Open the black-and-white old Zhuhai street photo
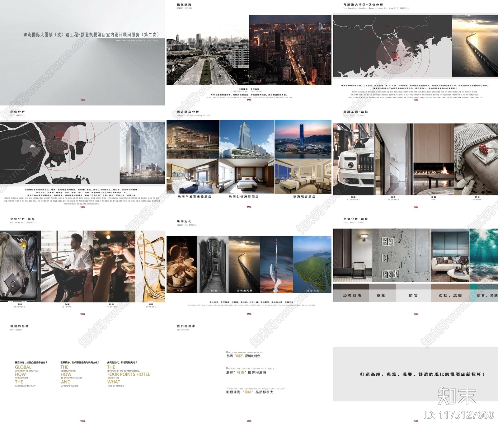This screenshot has width=498, height=427. (x=208, y=50)
